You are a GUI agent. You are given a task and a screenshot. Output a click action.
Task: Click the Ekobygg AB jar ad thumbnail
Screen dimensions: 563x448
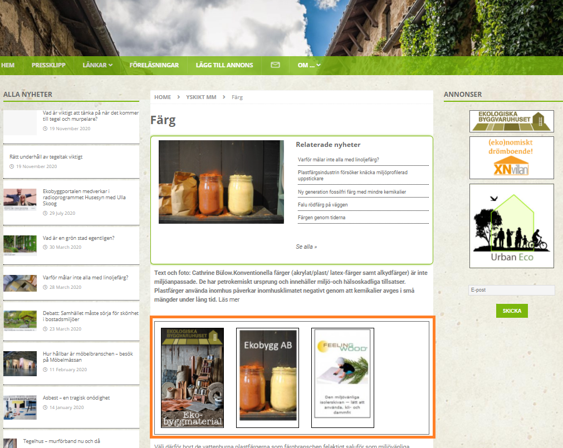pyautogui.click(x=267, y=378)
